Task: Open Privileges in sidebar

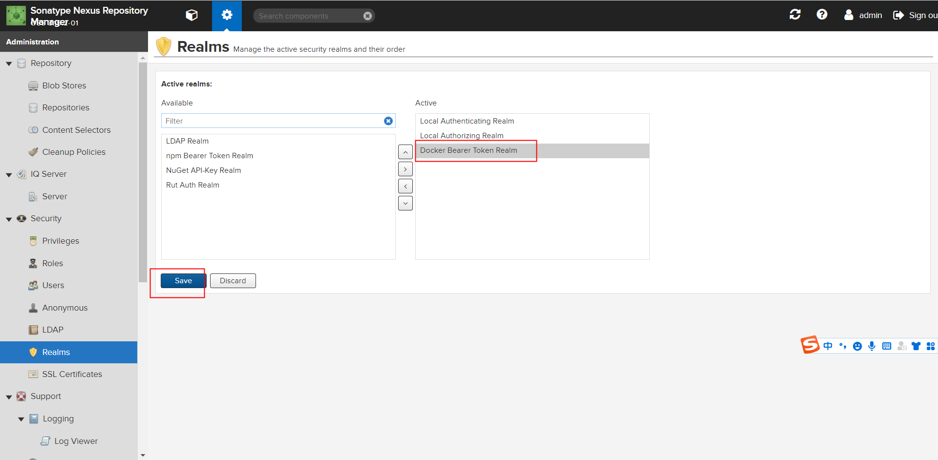Action: (x=61, y=241)
